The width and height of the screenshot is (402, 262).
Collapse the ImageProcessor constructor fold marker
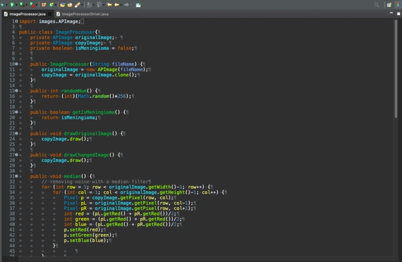click(16, 64)
